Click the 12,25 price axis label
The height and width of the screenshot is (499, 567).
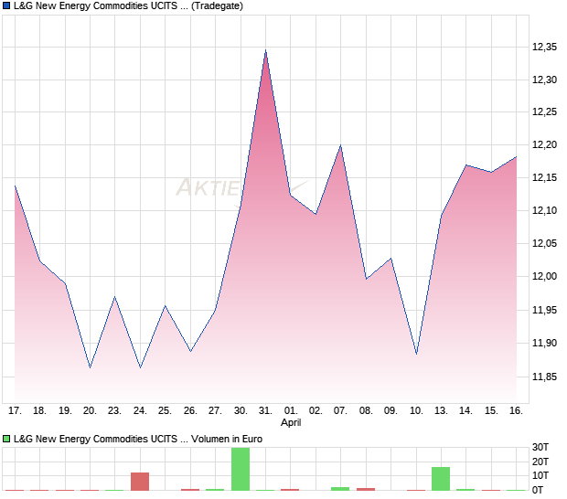[x=544, y=111]
